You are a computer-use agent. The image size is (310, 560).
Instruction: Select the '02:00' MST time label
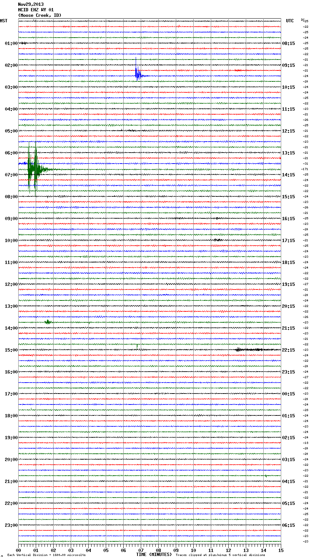pyautogui.click(x=11, y=65)
